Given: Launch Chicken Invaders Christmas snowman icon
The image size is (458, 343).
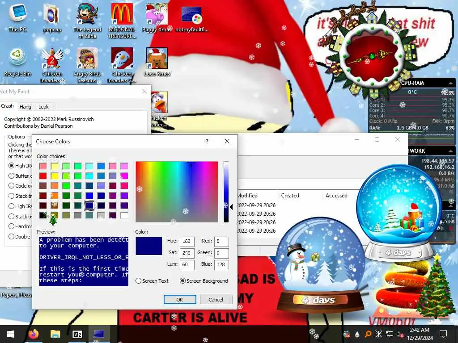Looking at the screenshot, I should click(122, 65).
